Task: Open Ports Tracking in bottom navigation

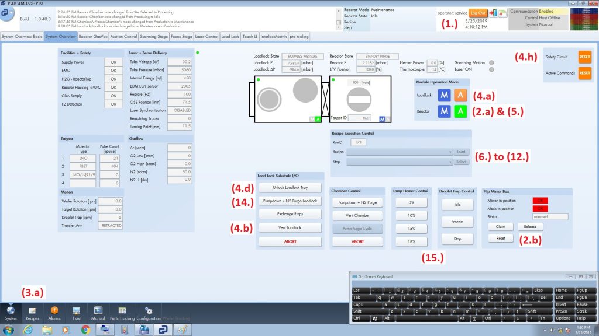Action: tap(122, 312)
